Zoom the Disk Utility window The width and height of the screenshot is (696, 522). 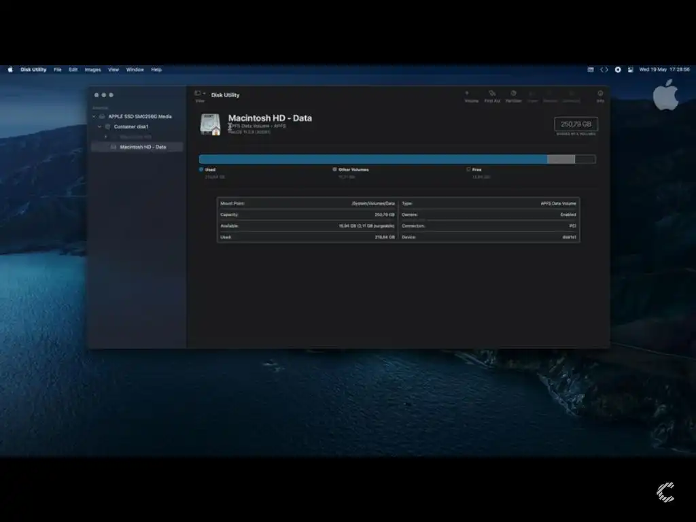[111, 95]
